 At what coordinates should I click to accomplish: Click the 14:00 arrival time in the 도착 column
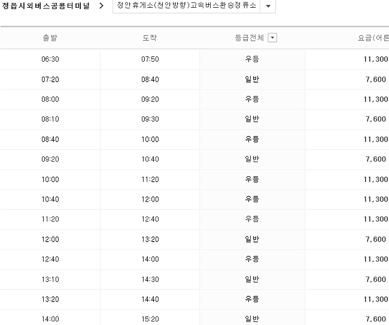[150, 259]
